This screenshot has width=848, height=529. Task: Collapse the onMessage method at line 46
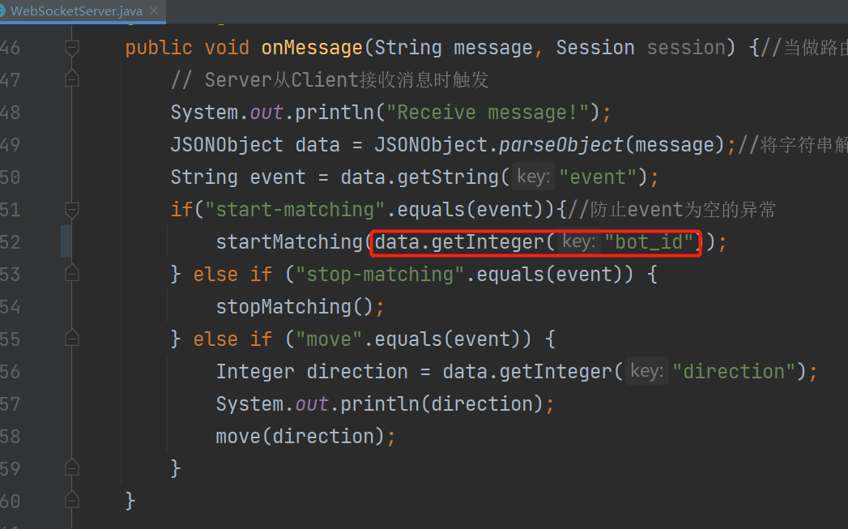tap(72, 48)
